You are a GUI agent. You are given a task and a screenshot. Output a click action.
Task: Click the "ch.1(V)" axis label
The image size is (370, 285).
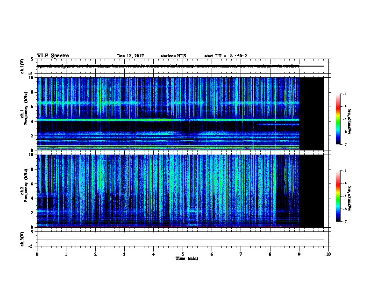(x=22, y=66)
